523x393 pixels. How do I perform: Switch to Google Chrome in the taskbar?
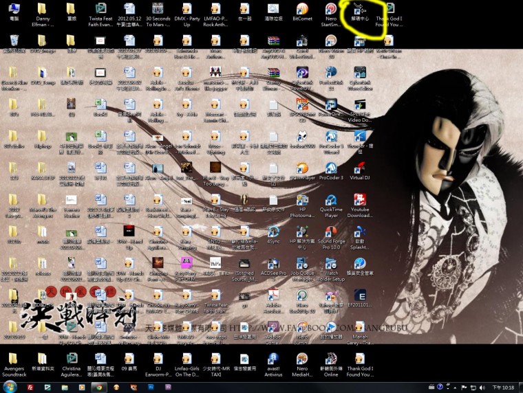tap(100, 387)
